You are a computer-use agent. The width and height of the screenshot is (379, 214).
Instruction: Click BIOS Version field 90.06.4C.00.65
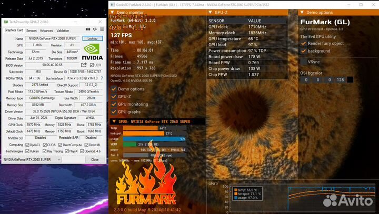click(52, 65)
